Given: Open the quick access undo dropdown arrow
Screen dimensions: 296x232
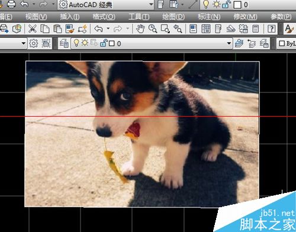Looking at the screenshot, I should pyautogui.click(x=34, y=4).
